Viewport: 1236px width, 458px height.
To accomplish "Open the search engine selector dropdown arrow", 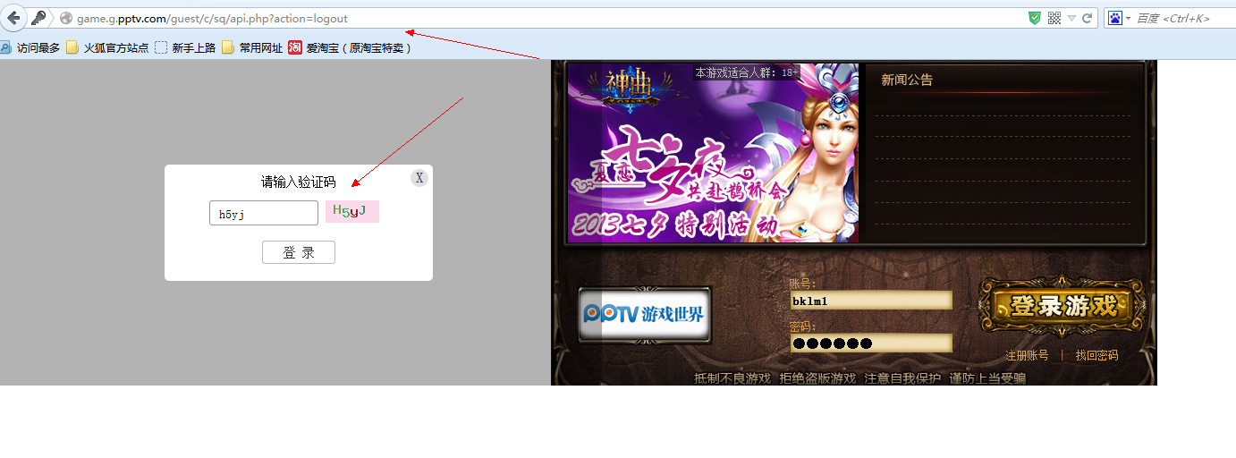I will tap(1129, 19).
